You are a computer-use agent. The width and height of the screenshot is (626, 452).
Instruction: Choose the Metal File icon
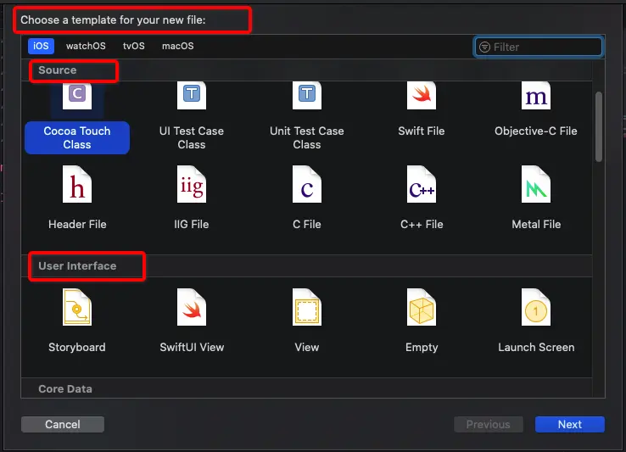point(536,184)
